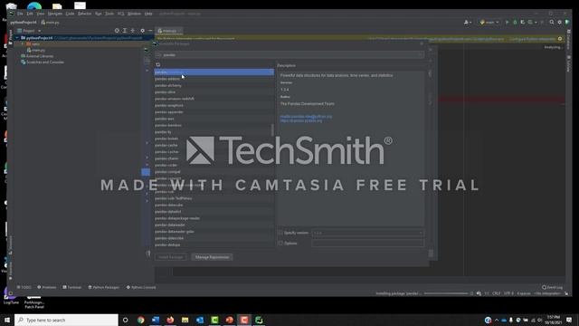Enable the Options checkbox

[x=280, y=244]
